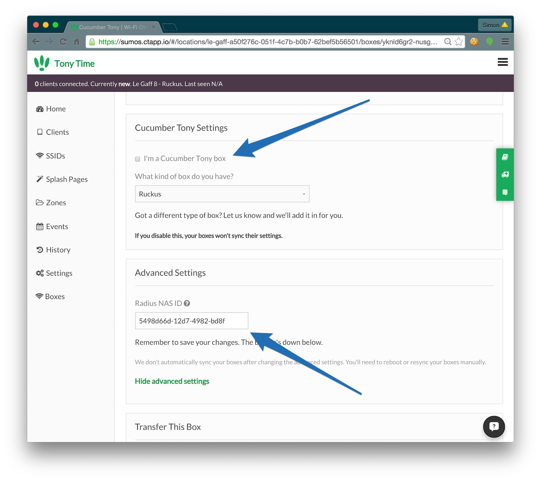The width and height of the screenshot is (541, 481).
Task: Click the browser back arrow
Action: pos(36,42)
